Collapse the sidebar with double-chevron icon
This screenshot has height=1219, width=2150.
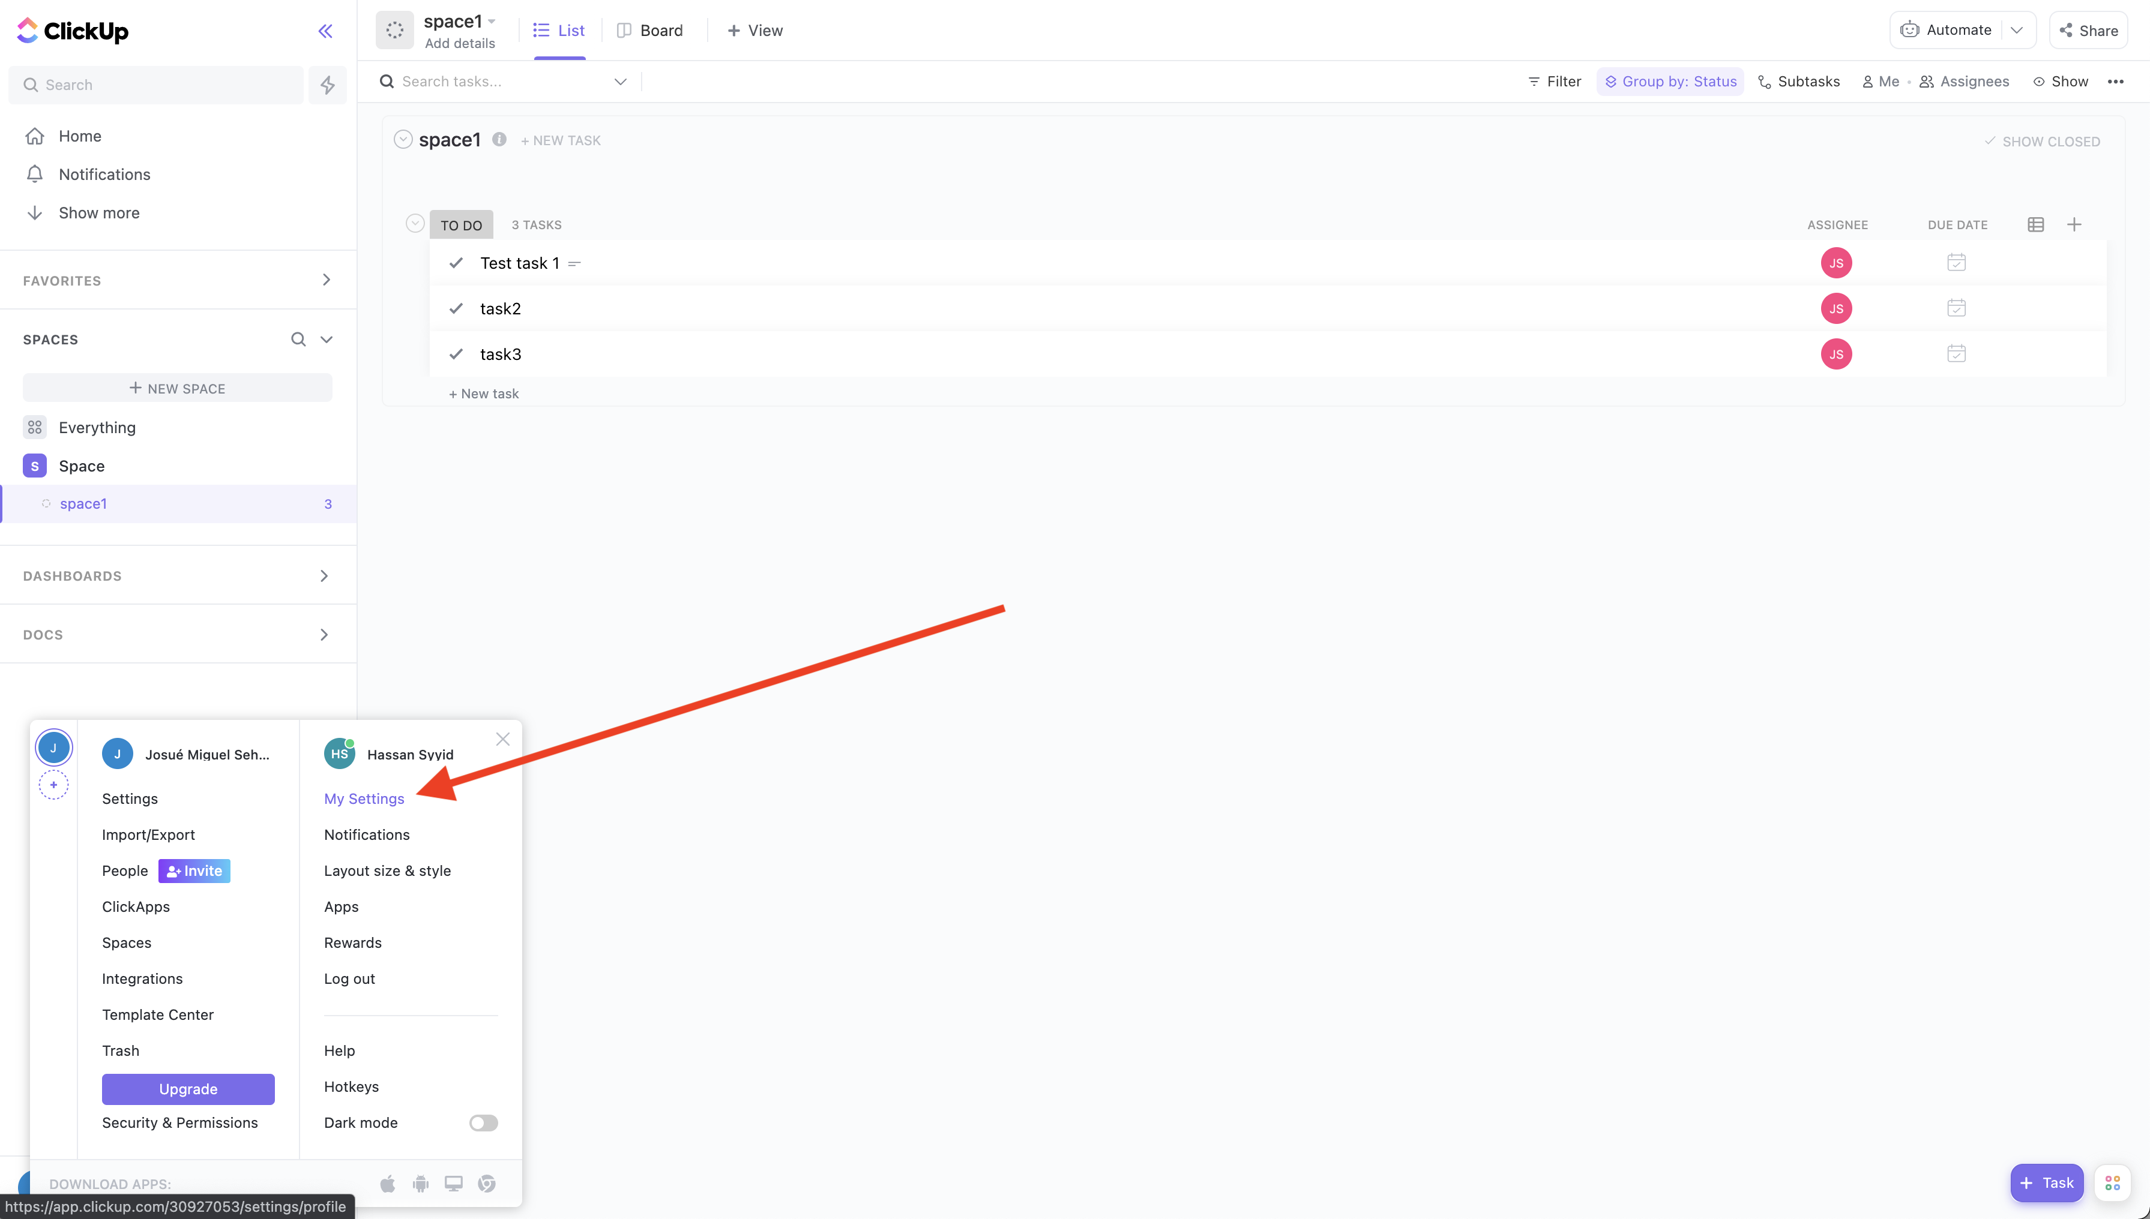click(x=325, y=31)
